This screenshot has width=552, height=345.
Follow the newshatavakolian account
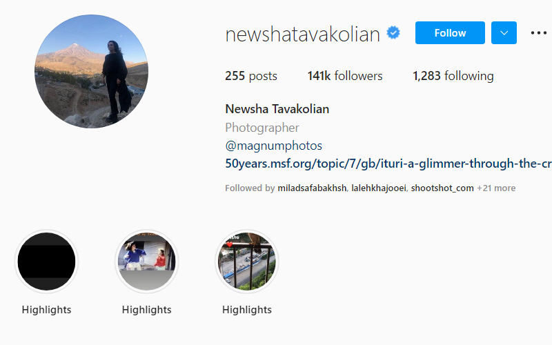(450, 32)
